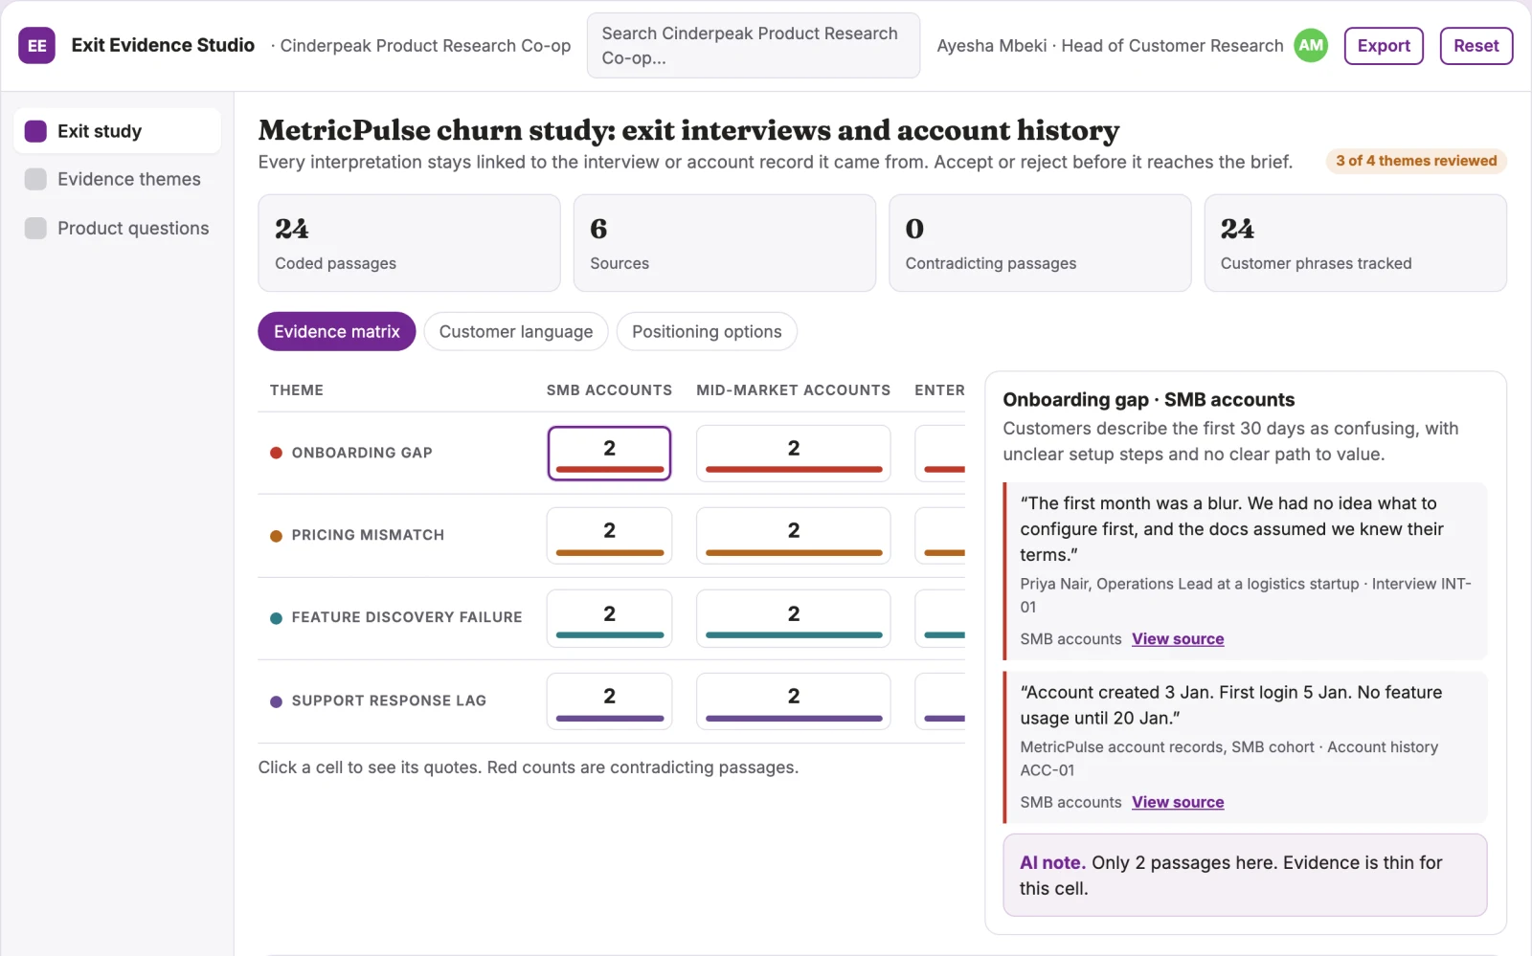Click the SMB ACCOUNTS column header
This screenshot has width=1532, height=956.
point(609,390)
